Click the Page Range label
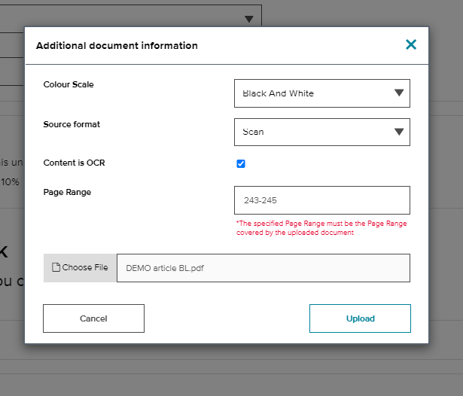Image resolution: width=463 pixels, height=396 pixels. tap(67, 192)
